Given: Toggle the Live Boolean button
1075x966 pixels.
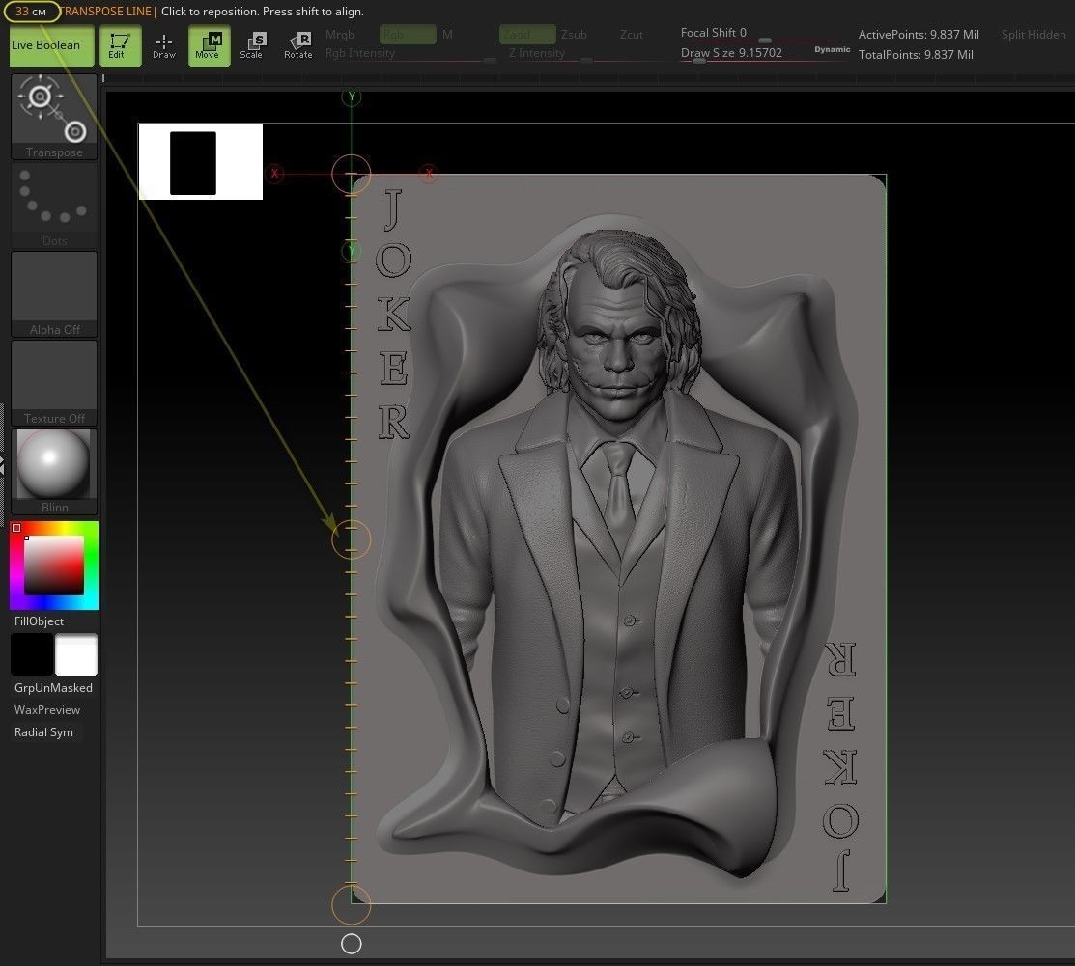Looking at the screenshot, I should click(x=51, y=46).
